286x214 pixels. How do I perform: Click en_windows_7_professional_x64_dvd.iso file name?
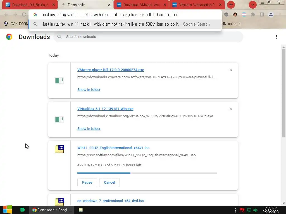coord(111,201)
